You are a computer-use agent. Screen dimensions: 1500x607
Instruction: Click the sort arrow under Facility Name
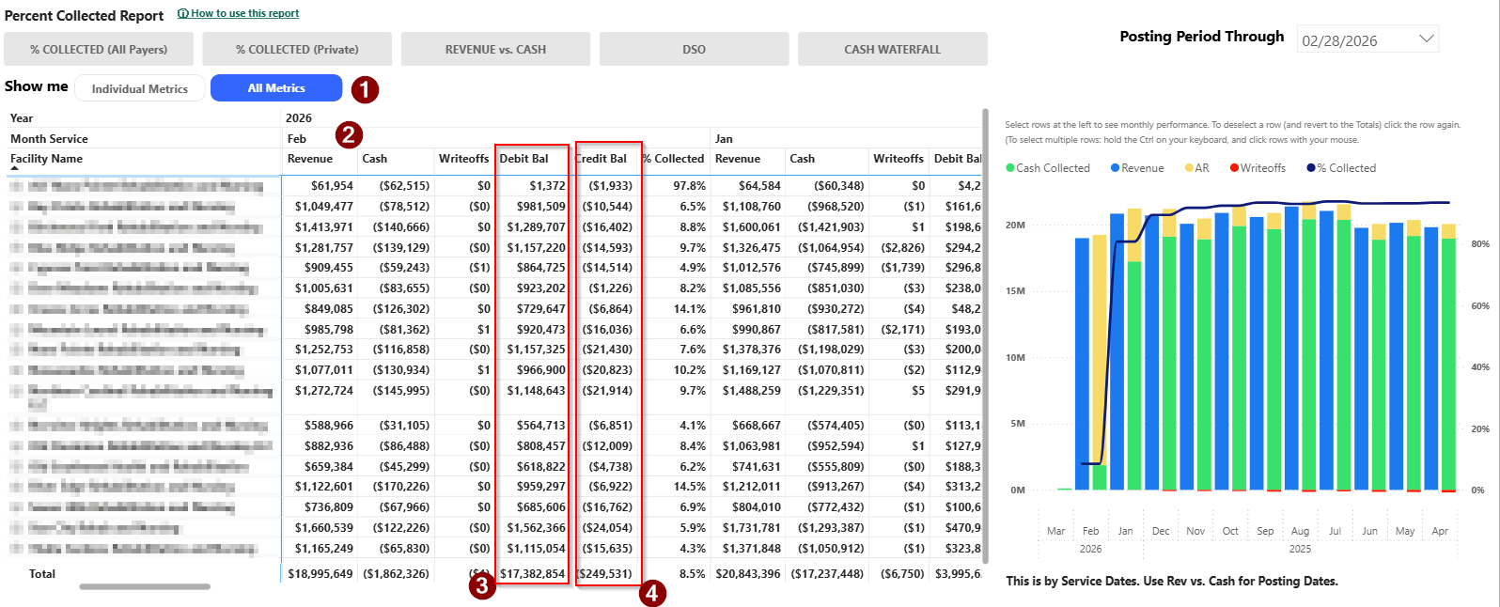15,168
